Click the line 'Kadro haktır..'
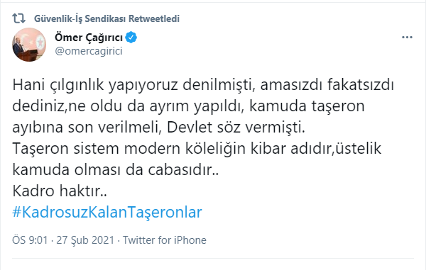 click(x=60, y=191)
